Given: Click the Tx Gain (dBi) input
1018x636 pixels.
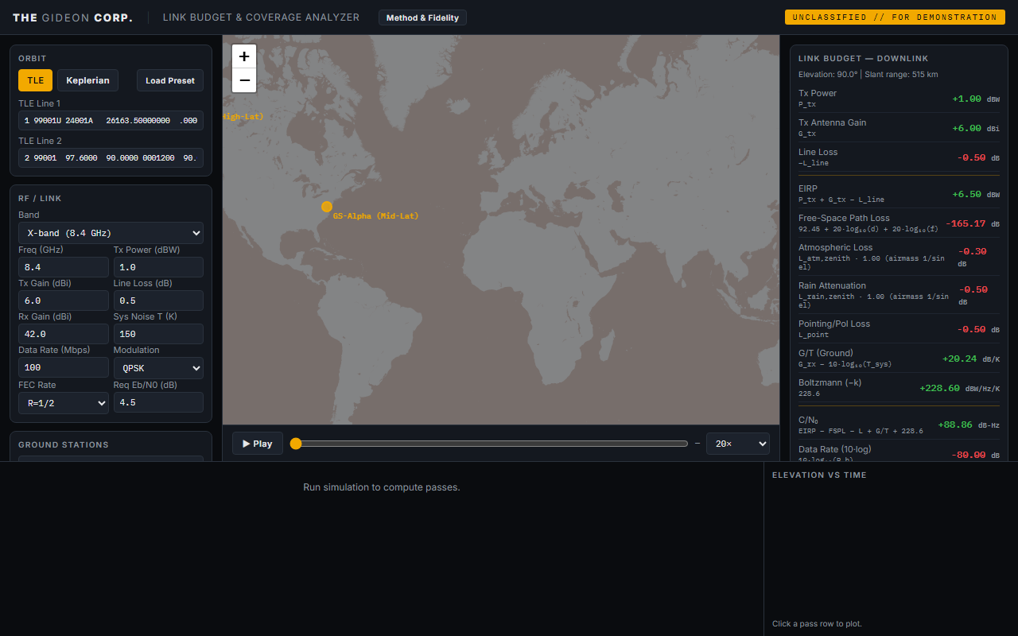Looking at the screenshot, I should click(x=64, y=301).
